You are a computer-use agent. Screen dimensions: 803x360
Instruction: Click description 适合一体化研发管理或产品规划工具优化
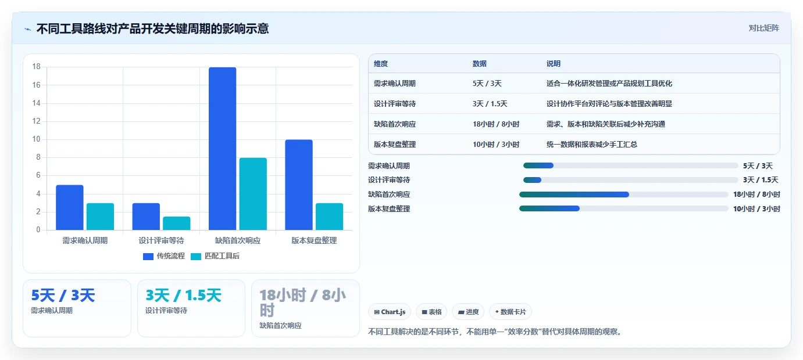(609, 84)
